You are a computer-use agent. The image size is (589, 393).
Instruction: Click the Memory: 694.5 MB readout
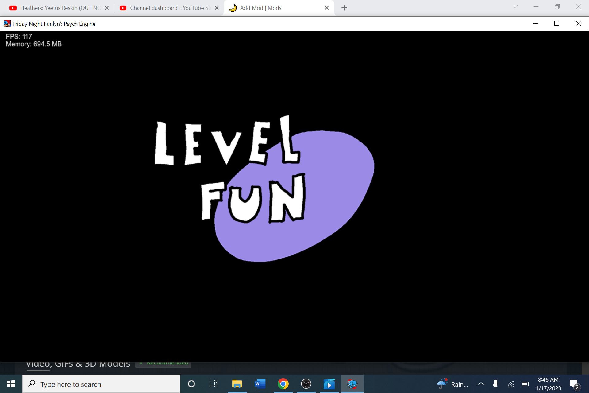click(34, 44)
